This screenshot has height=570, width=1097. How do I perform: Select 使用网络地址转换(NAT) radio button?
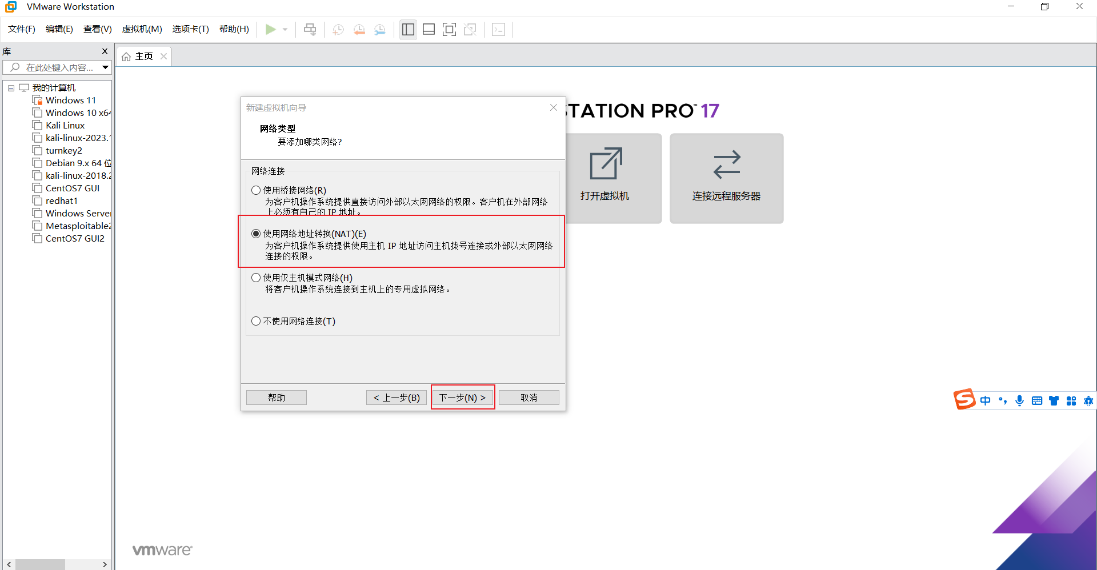(x=256, y=234)
